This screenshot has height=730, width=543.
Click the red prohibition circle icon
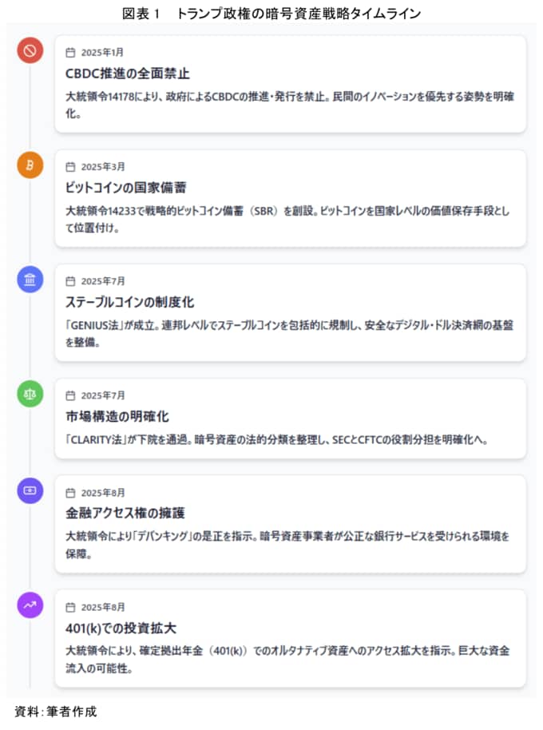30,50
